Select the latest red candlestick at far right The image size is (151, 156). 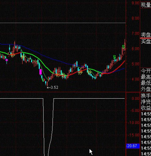click(x=125, y=46)
